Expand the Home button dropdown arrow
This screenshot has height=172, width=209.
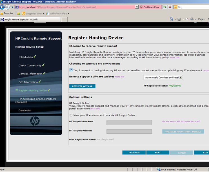tap(175, 19)
